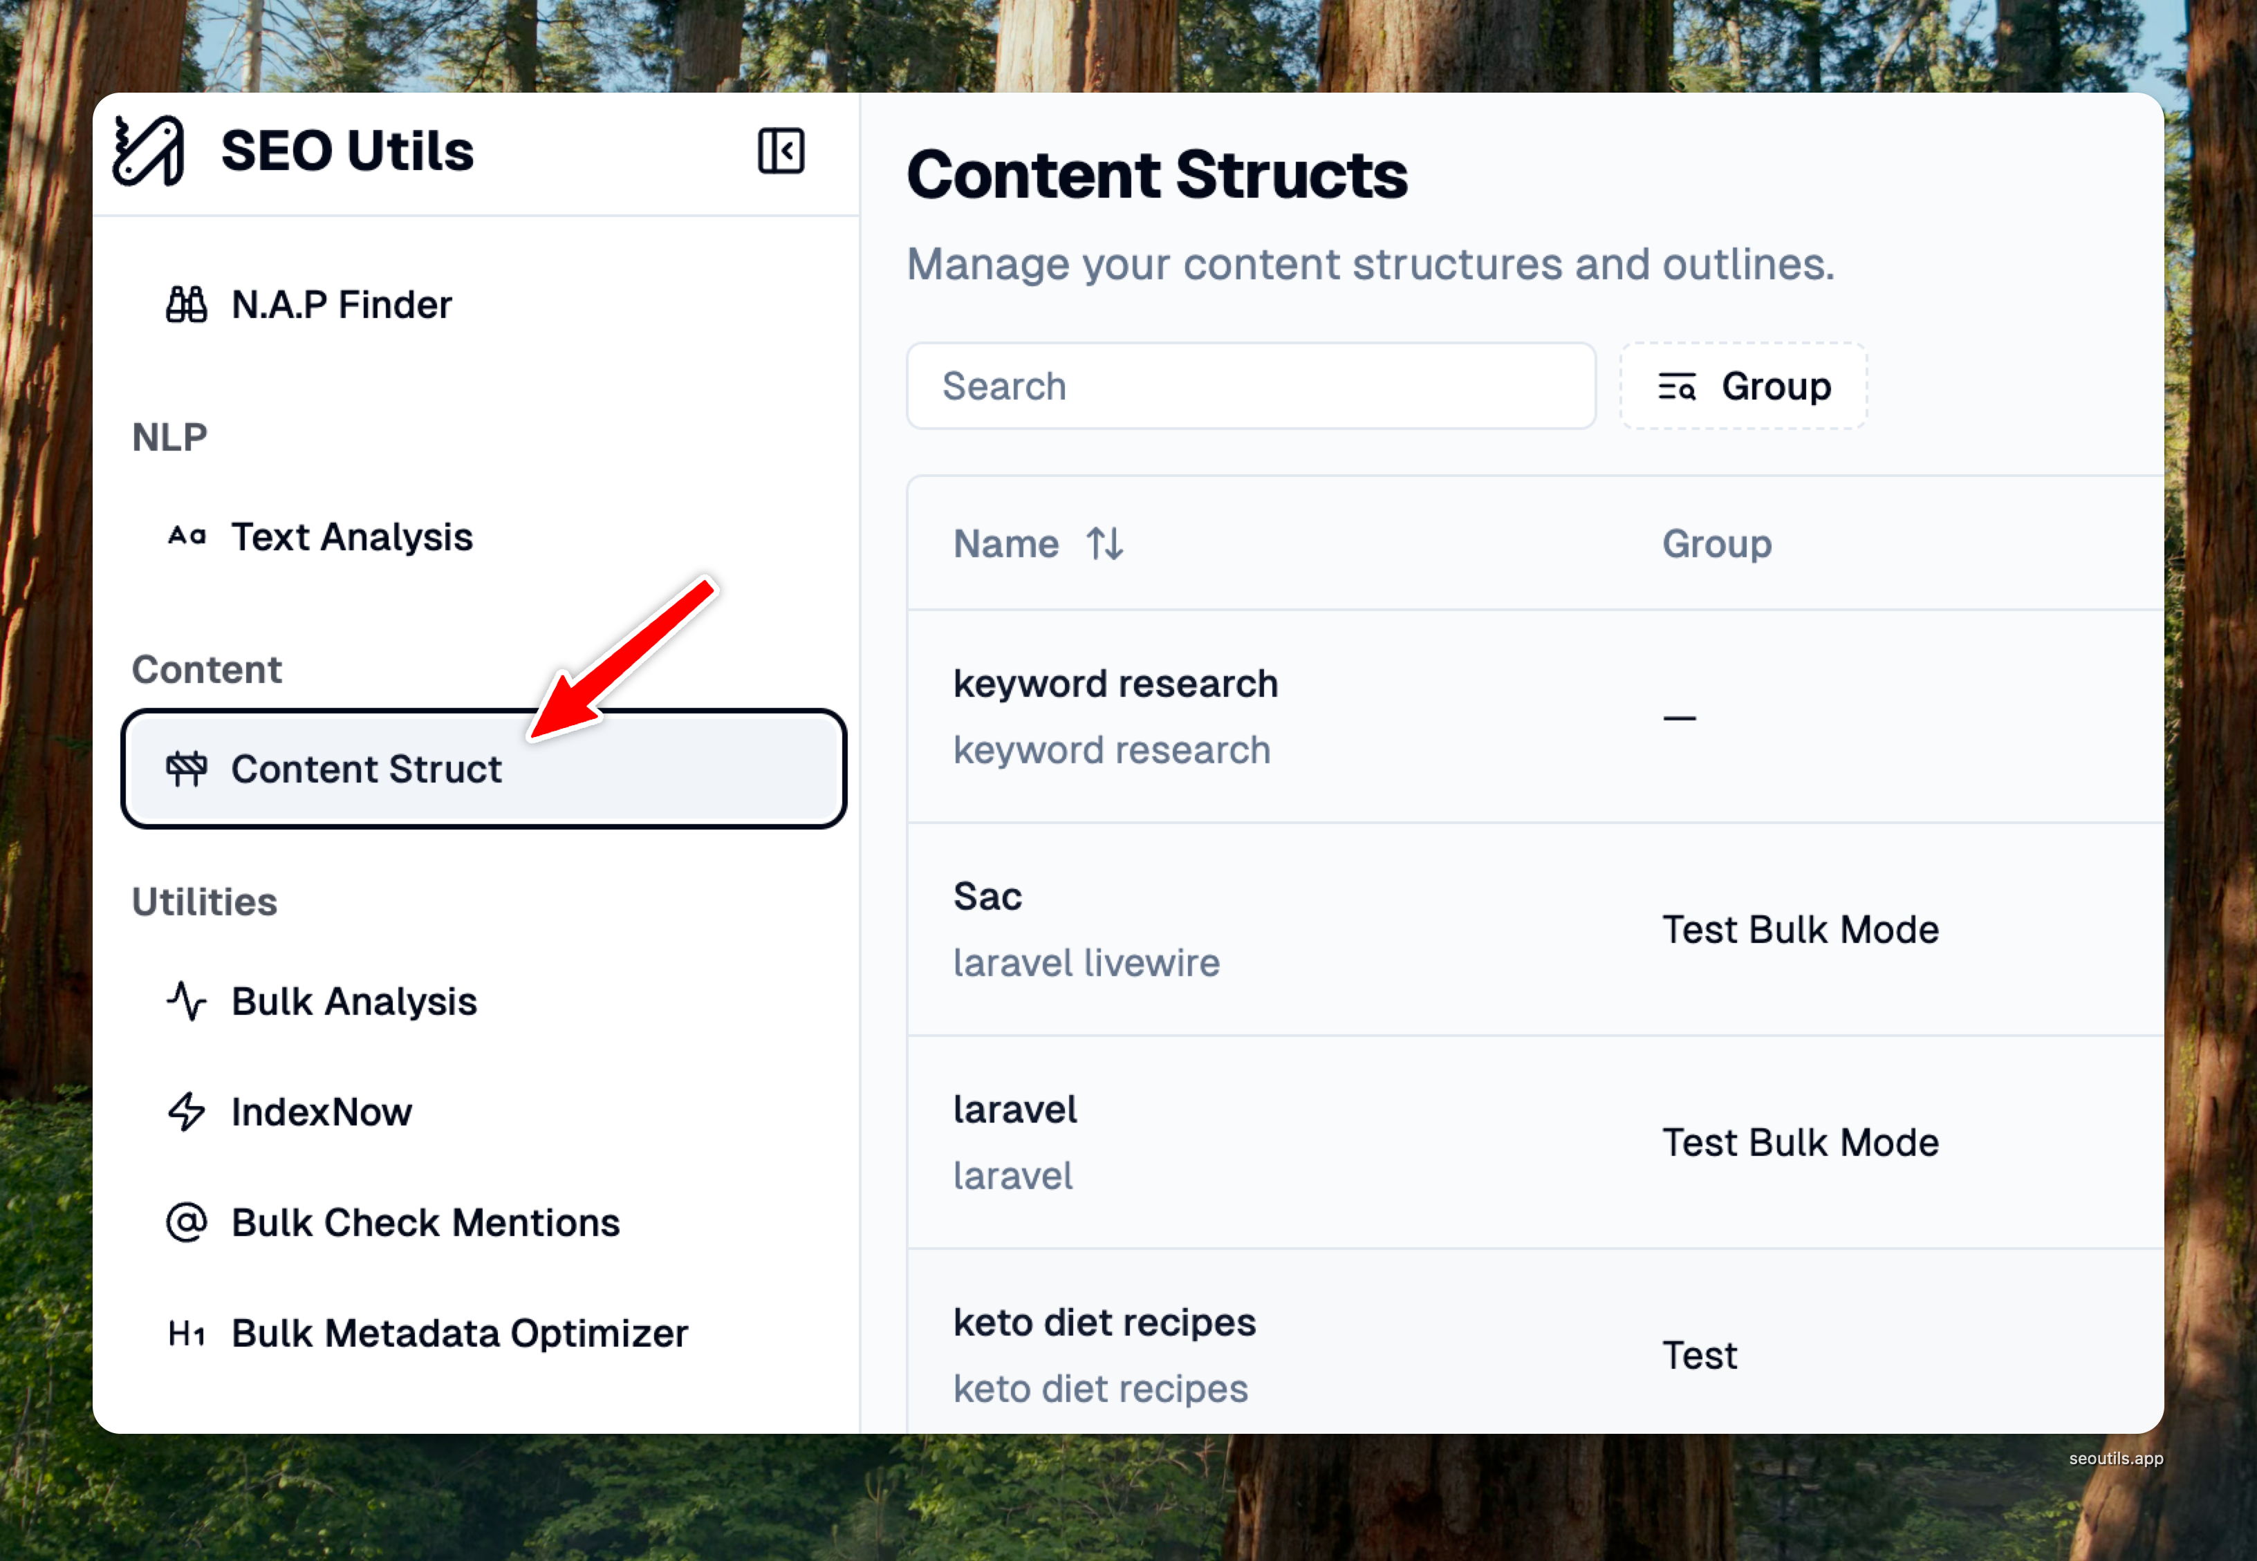Viewport: 2257px width, 1561px height.
Task: Open the Group filter dropdown
Action: pyautogui.click(x=1743, y=386)
